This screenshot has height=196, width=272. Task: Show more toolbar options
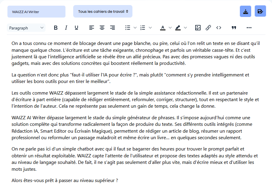click(249, 28)
